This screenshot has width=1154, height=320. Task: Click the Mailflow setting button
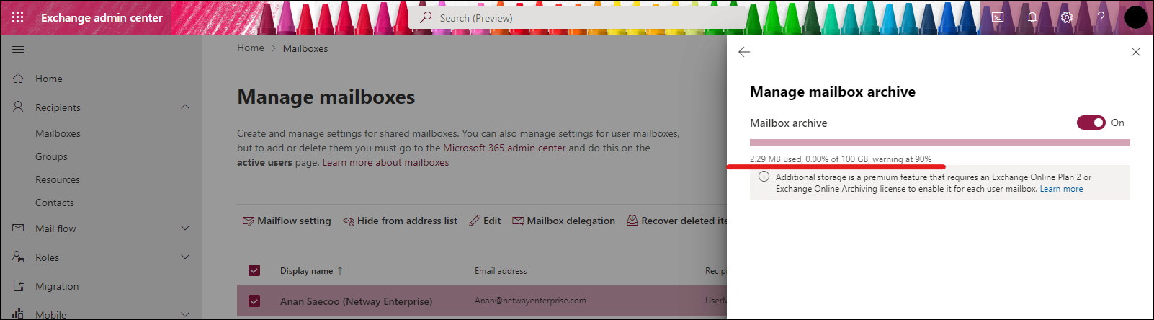point(287,221)
